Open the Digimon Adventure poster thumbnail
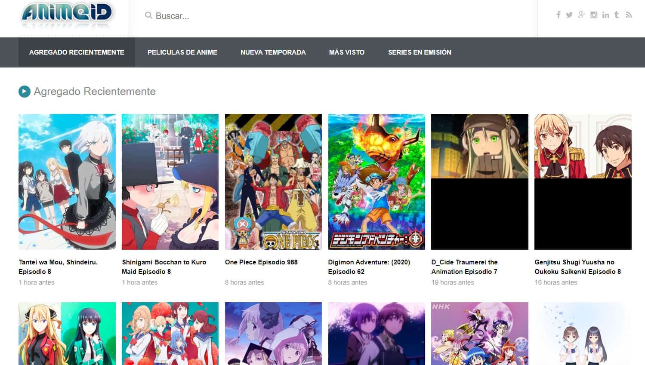 377,182
